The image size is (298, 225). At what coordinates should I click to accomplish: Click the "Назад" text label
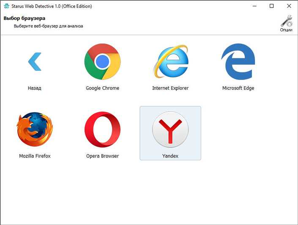coord(34,88)
